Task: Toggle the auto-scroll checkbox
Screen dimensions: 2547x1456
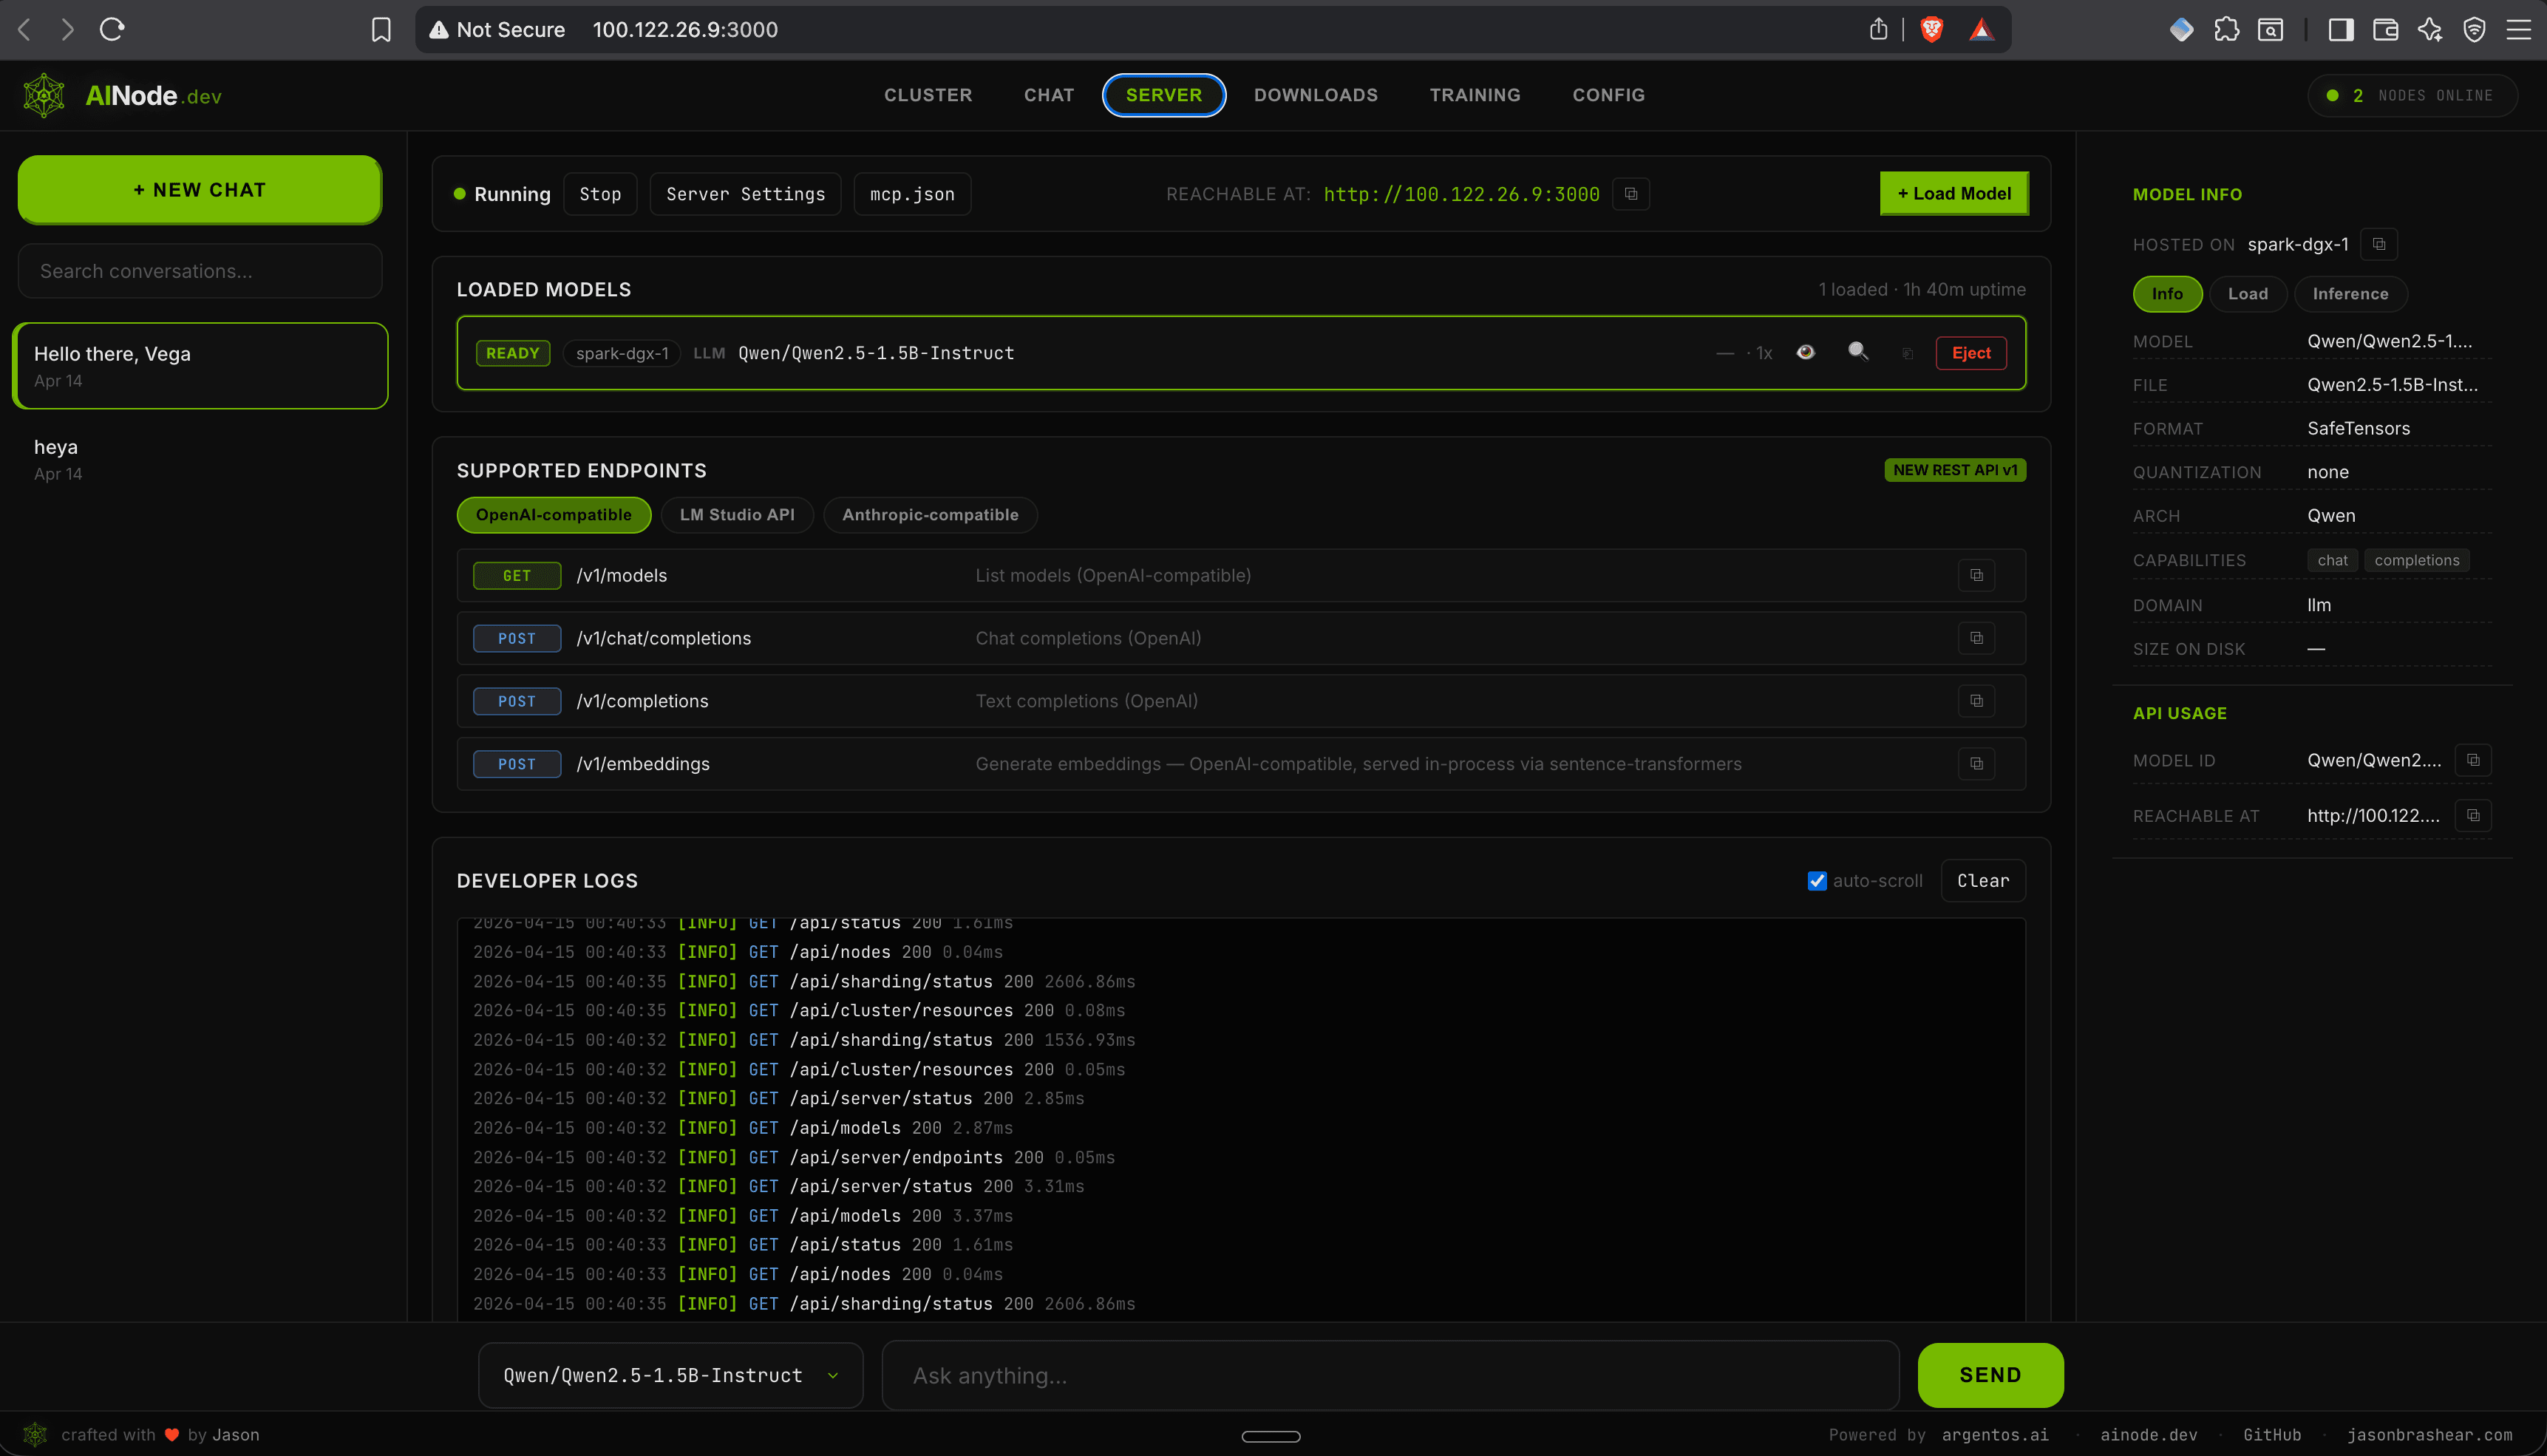Action: [1817, 881]
